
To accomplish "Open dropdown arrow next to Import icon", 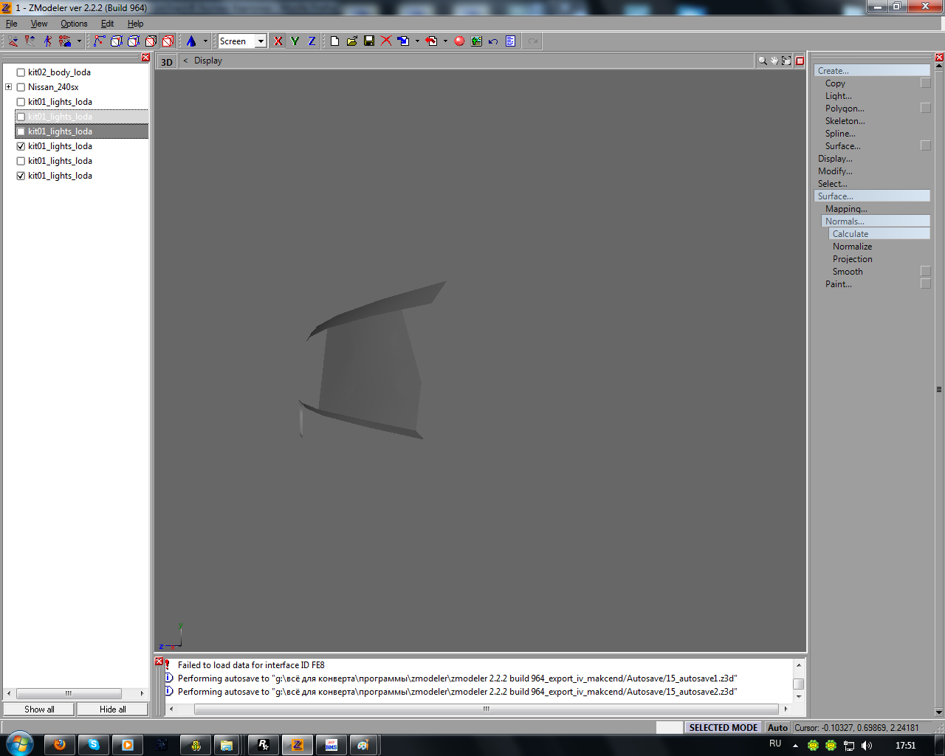I will click(x=417, y=41).
